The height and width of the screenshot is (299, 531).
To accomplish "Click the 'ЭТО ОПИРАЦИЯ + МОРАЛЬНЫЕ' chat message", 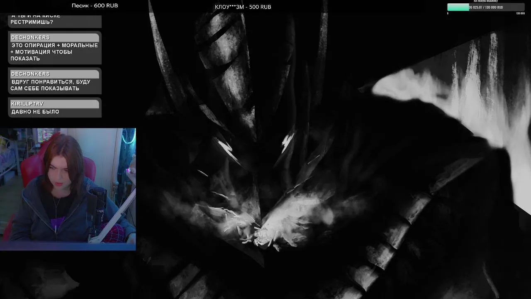I will click(54, 52).
